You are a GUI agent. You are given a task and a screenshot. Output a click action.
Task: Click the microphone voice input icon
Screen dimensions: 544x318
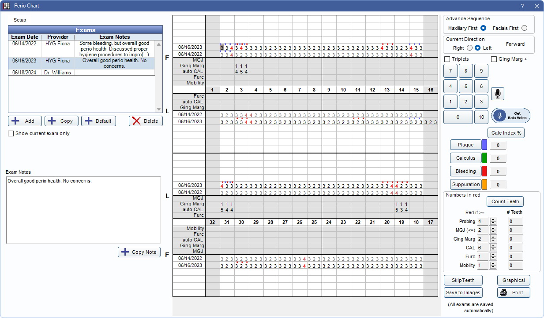tap(497, 94)
